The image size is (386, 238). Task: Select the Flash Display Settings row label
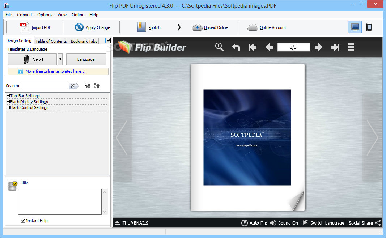click(x=29, y=102)
